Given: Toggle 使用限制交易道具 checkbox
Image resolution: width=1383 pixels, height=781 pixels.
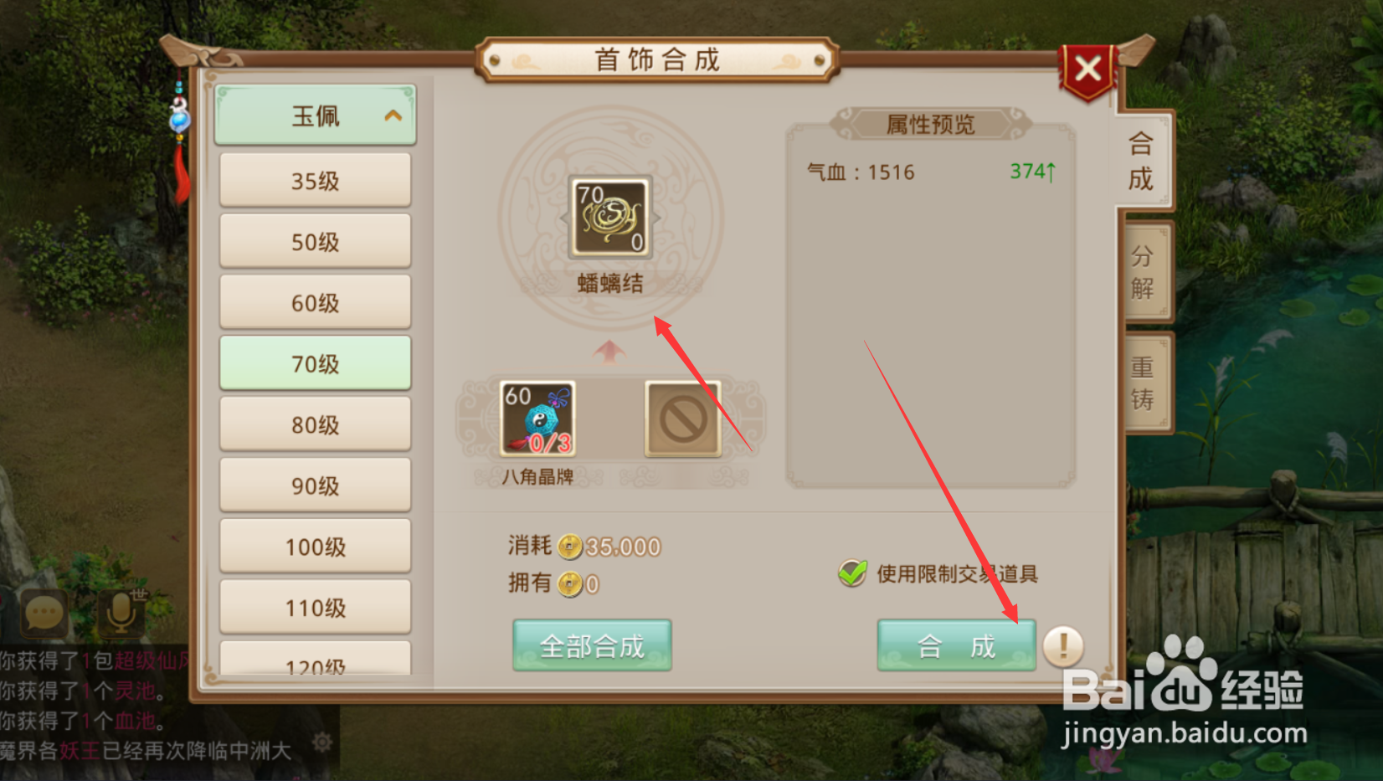Looking at the screenshot, I should (x=852, y=573).
